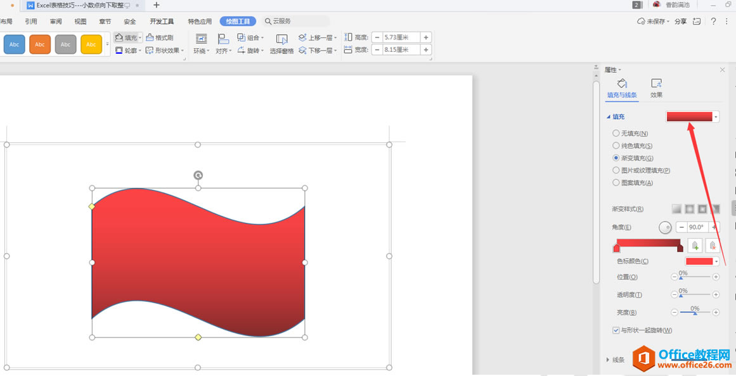Open the 安全 ribbon tab
The image size is (736, 376).
coord(130,21)
